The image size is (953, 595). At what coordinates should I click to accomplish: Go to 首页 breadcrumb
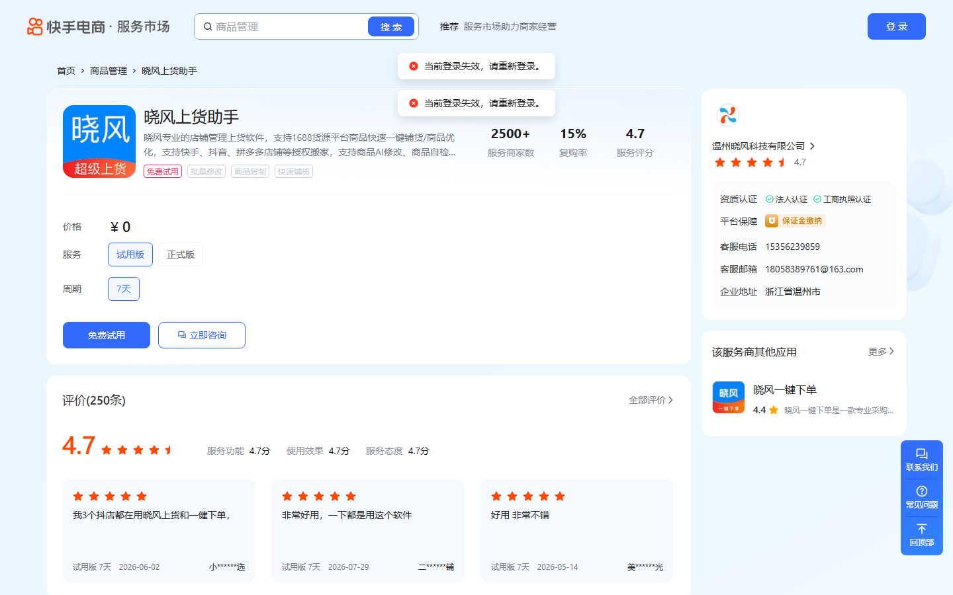pos(66,71)
